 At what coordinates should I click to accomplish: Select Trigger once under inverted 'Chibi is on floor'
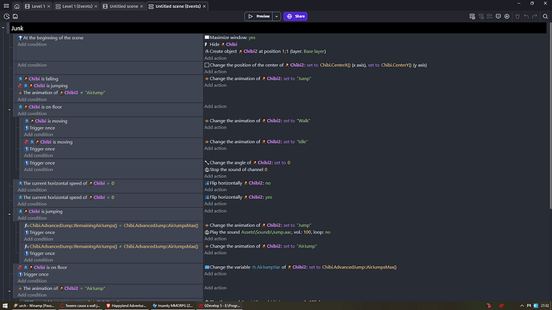(x=33, y=274)
